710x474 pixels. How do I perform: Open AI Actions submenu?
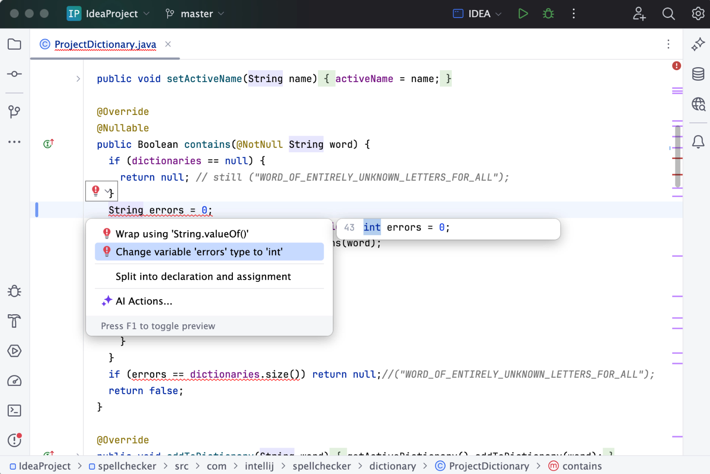click(209, 301)
